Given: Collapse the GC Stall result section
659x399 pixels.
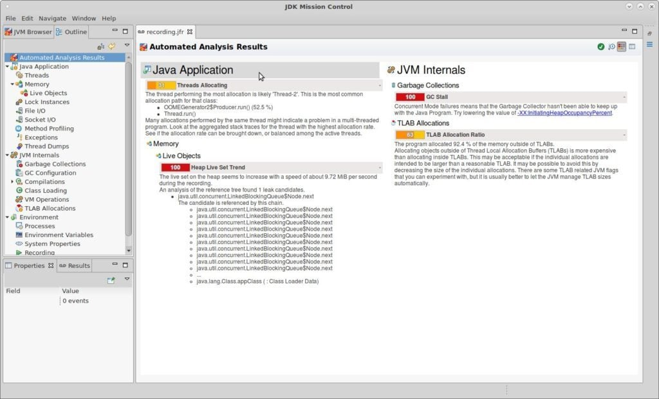Looking at the screenshot, I should pos(624,97).
